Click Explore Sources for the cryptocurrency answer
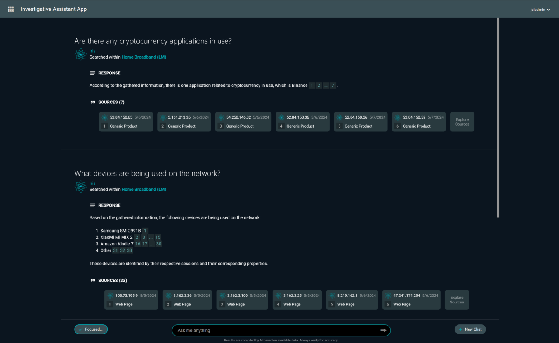Viewport: 559px width, 343px height. tap(462, 121)
